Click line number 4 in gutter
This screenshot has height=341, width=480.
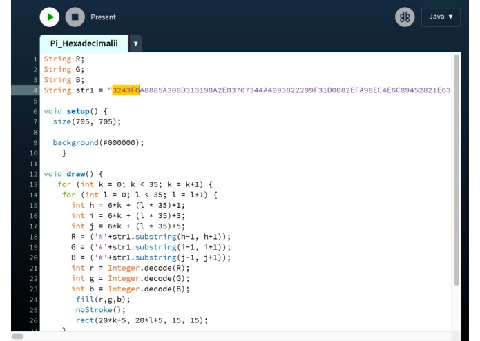click(x=35, y=90)
